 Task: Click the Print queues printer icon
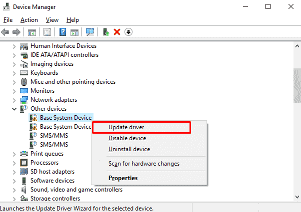click(x=24, y=154)
